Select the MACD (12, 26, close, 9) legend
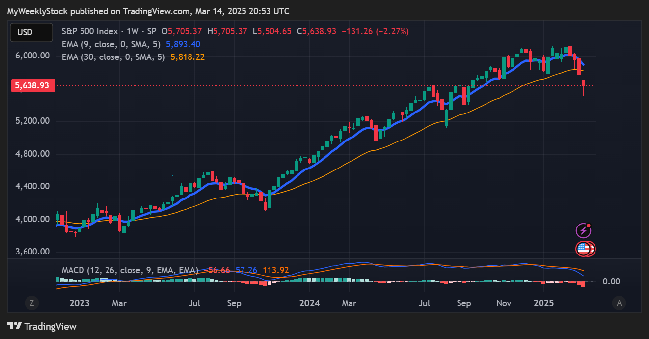Viewport: 649px width, 339px height. [130, 270]
